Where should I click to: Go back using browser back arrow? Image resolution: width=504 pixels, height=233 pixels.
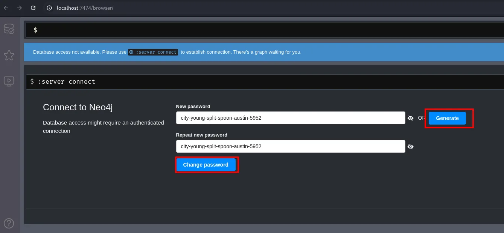point(6,8)
